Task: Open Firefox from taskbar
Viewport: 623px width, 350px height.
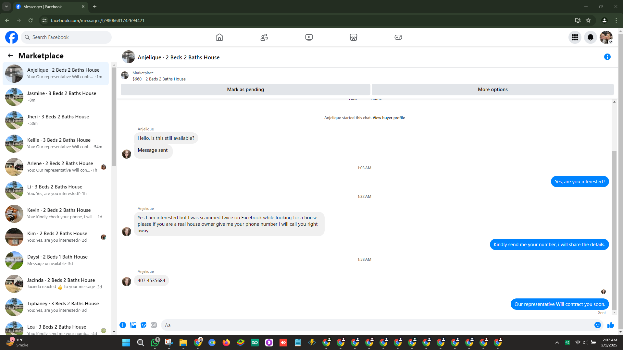Action: [226, 343]
